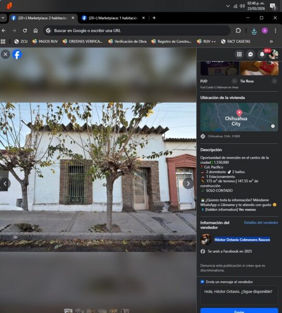Open the Chihuahua City location map
Screen dimensions: 282x313
pyautogui.click(x=239, y=117)
